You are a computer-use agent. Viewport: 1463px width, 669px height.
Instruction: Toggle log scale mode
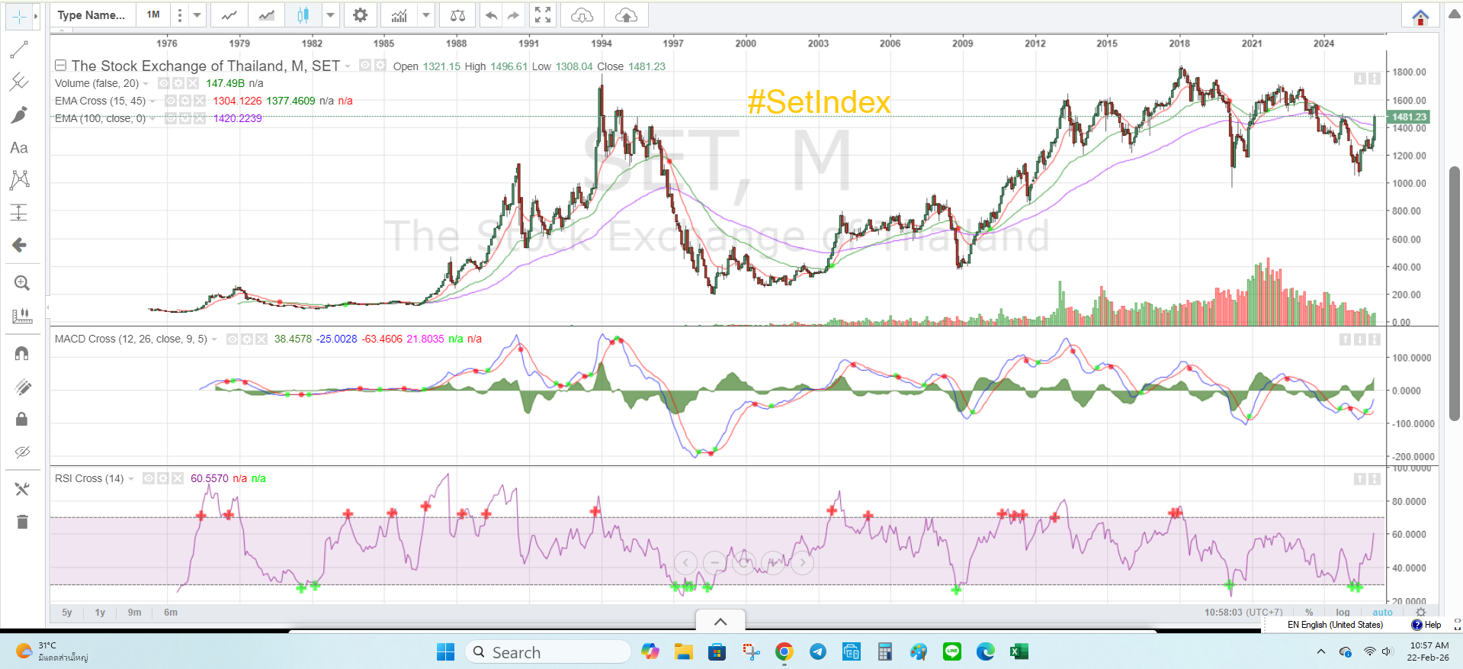tap(1343, 613)
